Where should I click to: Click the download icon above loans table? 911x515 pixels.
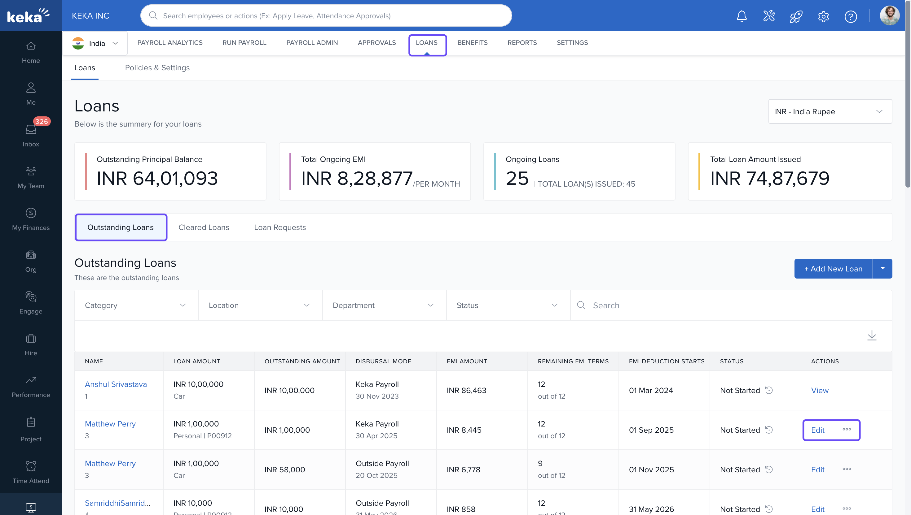[x=872, y=335]
